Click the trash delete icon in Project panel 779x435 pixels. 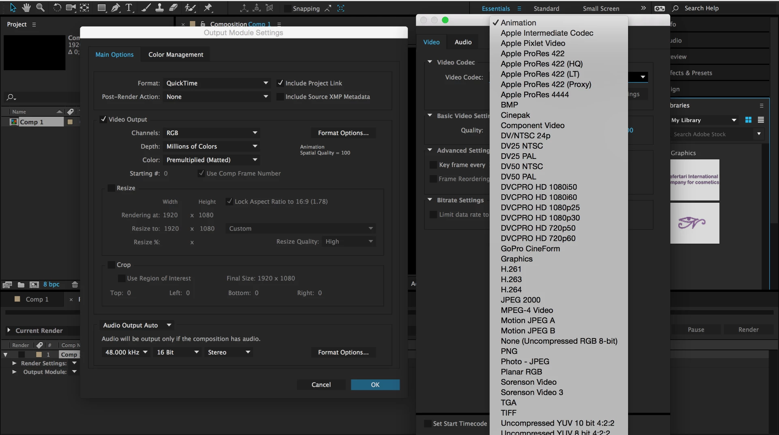pos(75,285)
